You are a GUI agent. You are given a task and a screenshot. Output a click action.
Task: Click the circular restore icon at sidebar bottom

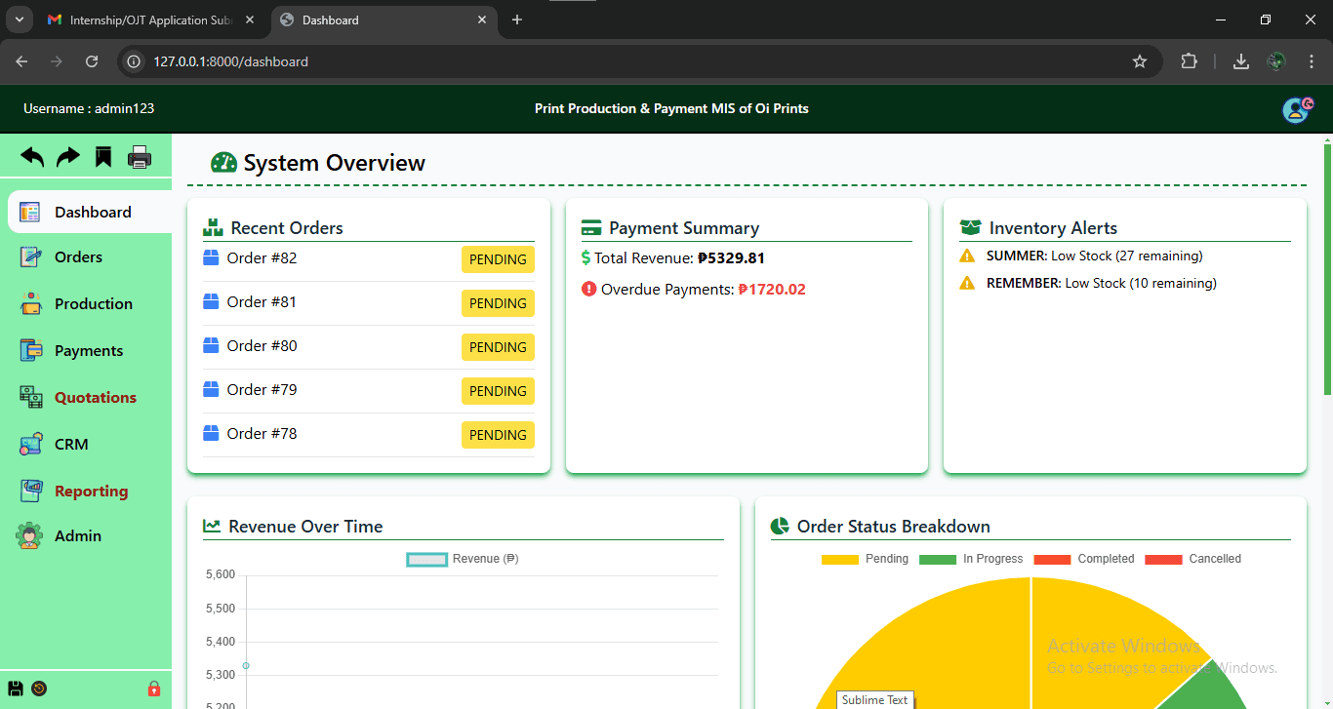point(39,689)
